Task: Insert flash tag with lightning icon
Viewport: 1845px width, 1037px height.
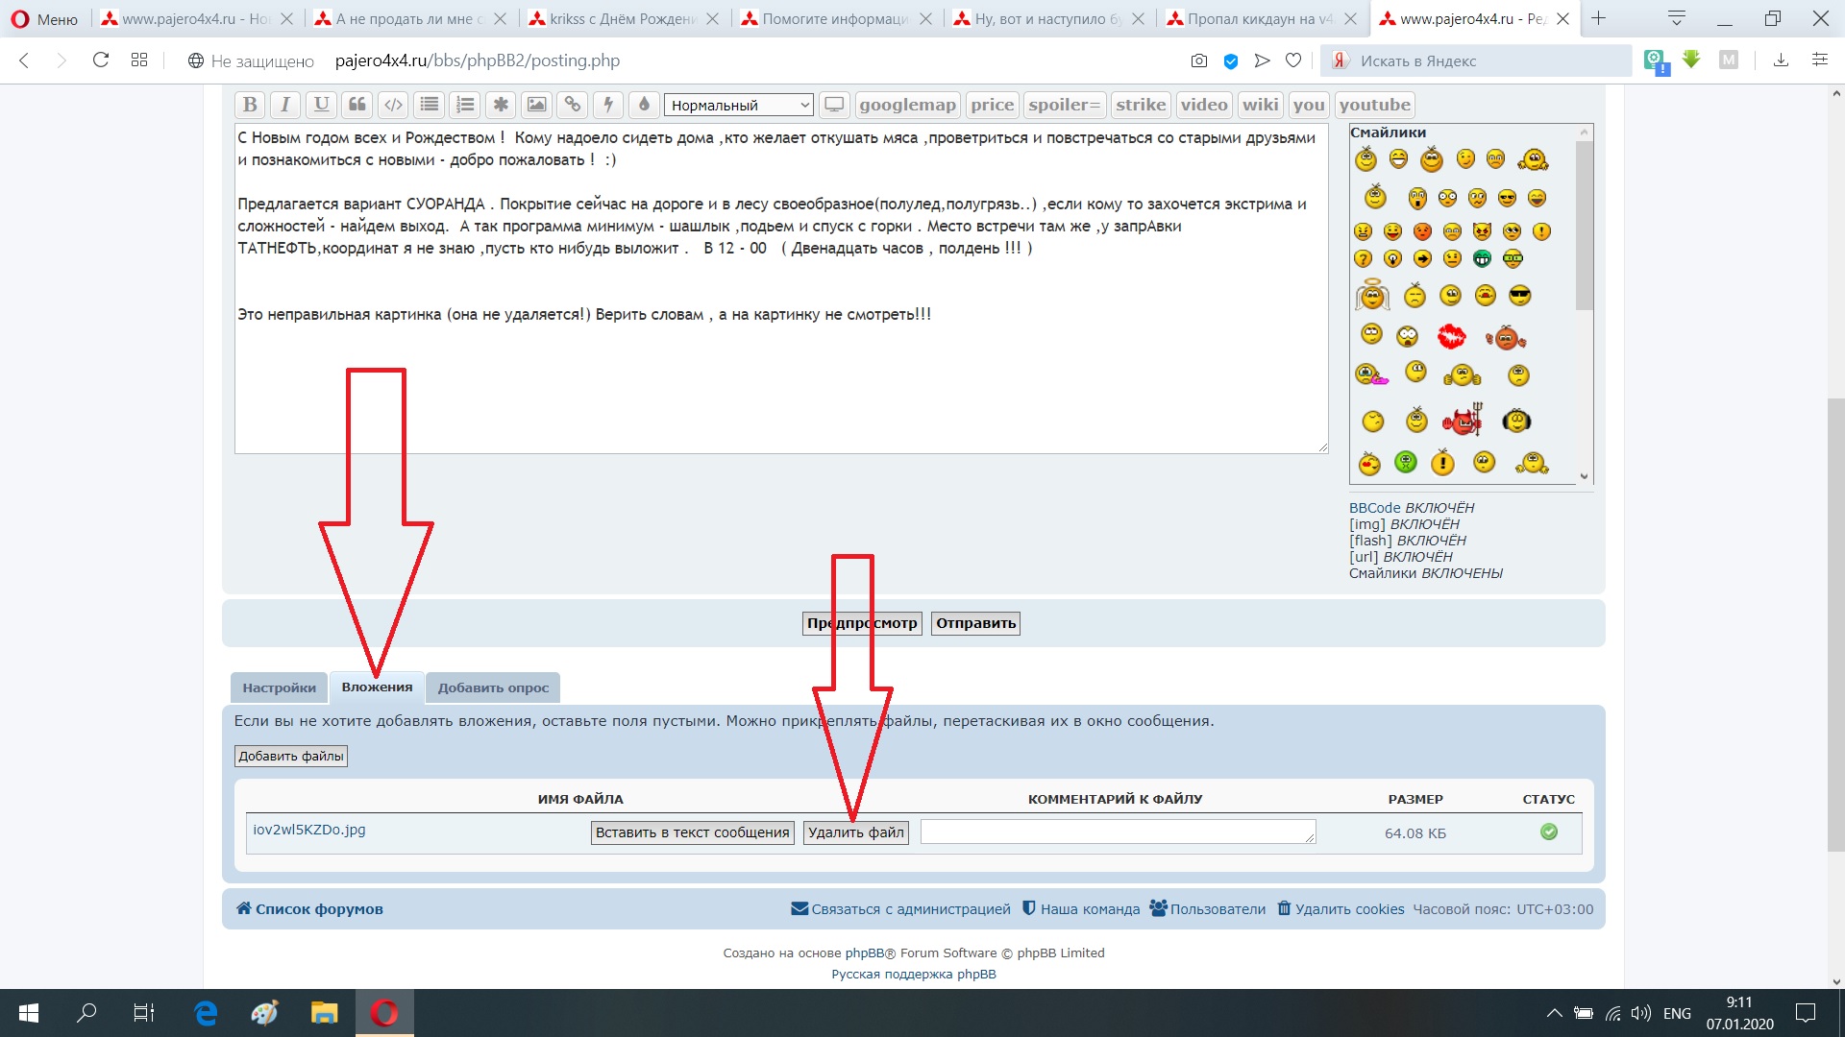Action: click(x=608, y=105)
